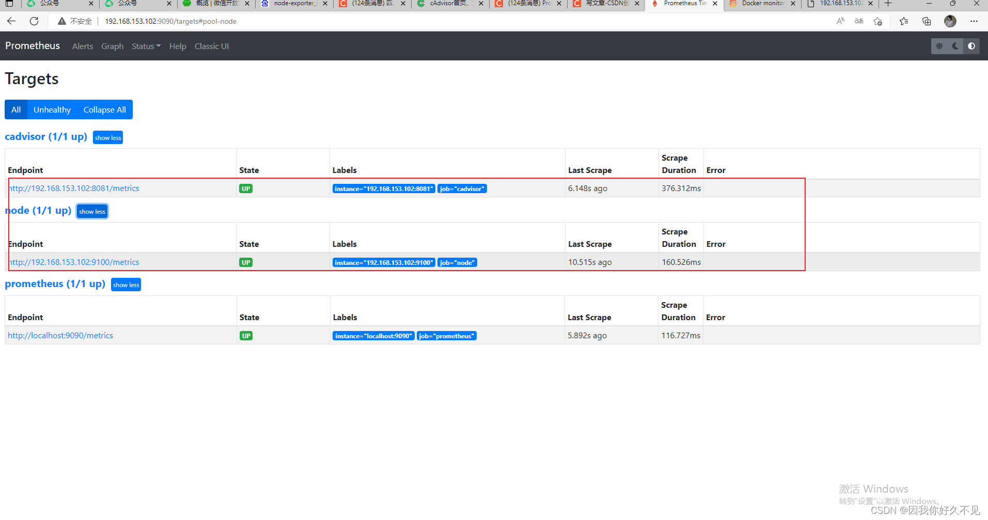
Task: Switch to Classic UI
Action: tap(212, 46)
